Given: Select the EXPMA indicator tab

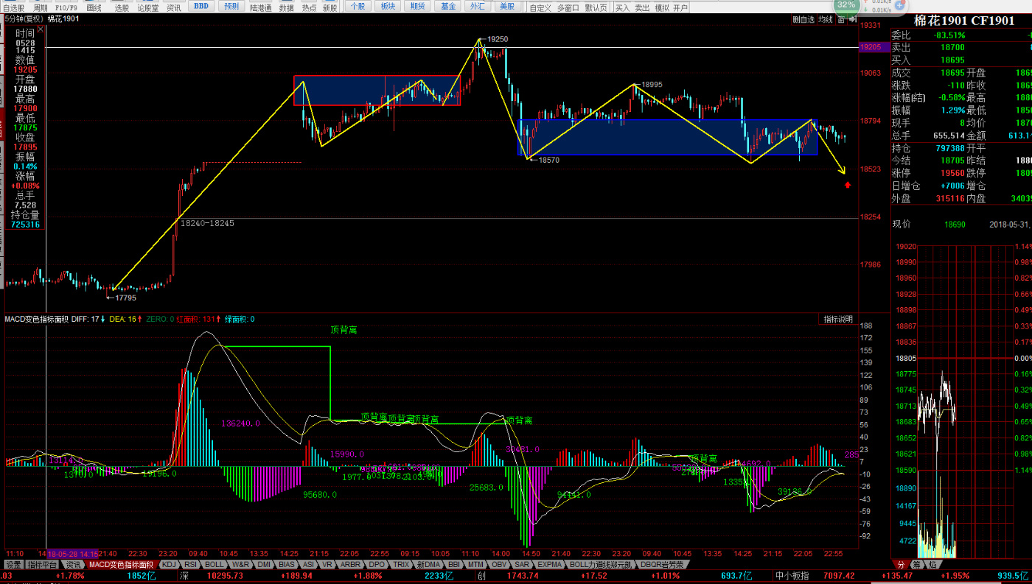Looking at the screenshot, I should tap(550, 565).
